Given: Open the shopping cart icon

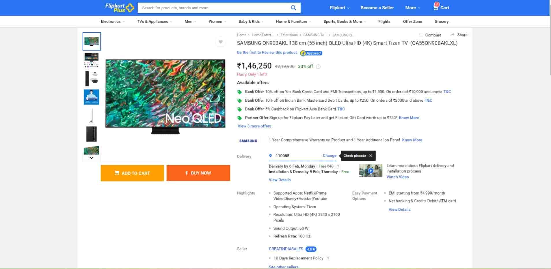Looking at the screenshot, I should (435, 8).
